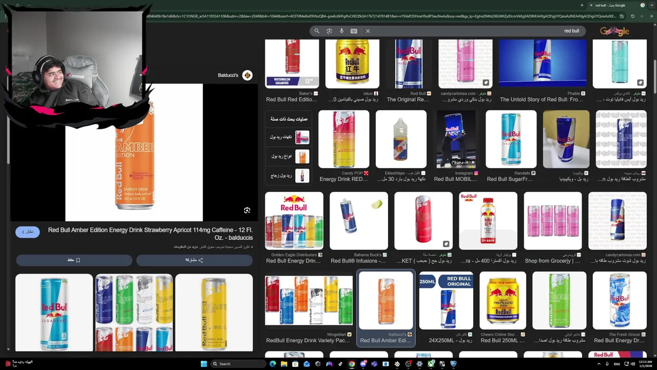Open the Bahama Buck's 'Red Bull® Infusions' result
The width and height of the screenshot is (657, 370).
click(358, 228)
